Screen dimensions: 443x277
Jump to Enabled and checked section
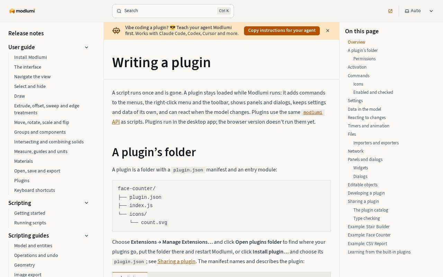(373, 92)
